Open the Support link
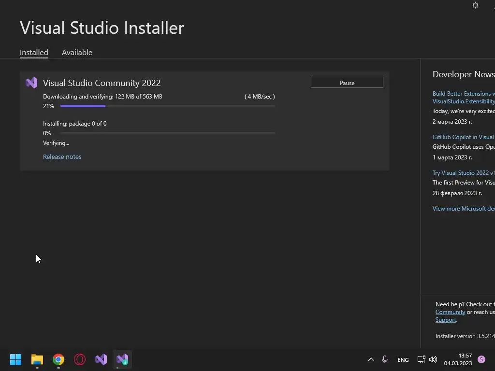Screen dimensions: 495x371 pyautogui.click(x=446, y=320)
